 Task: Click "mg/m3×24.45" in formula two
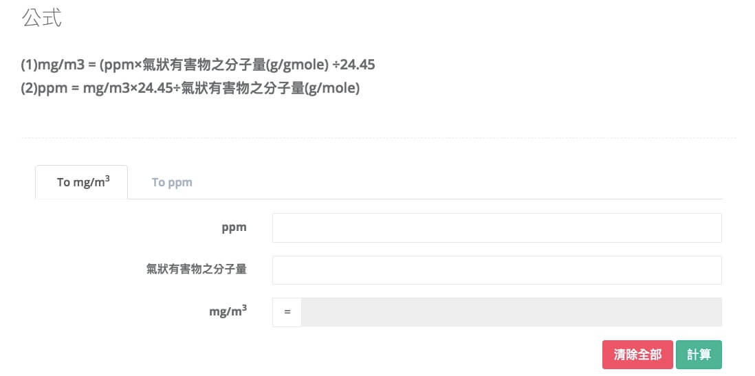[x=128, y=89]
